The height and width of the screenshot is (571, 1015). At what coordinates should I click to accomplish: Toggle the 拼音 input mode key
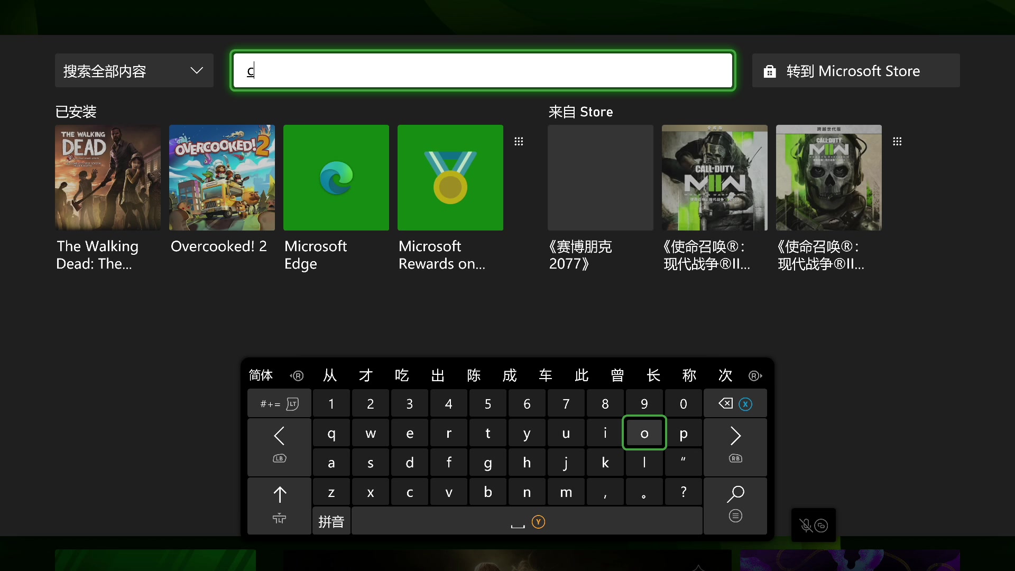(x=331, y=521)
